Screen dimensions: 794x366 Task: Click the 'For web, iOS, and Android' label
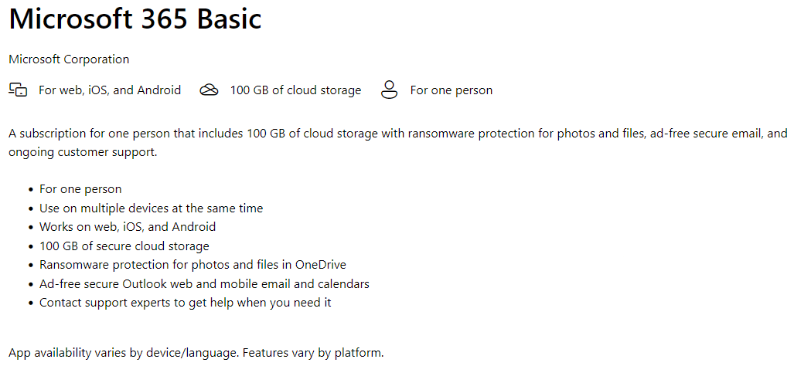click(109, 90)
